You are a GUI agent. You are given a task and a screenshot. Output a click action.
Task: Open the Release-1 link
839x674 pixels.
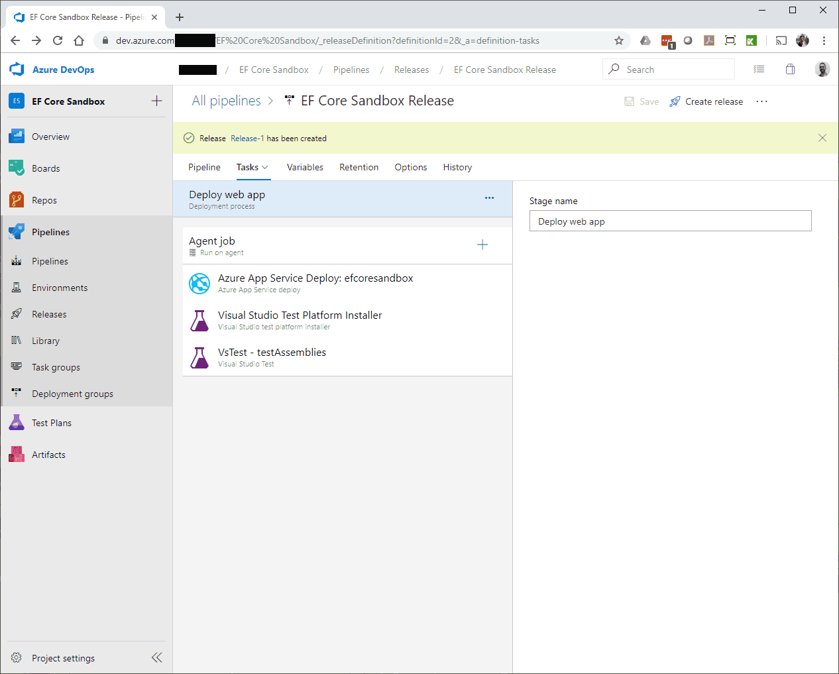tap(247, 139)
